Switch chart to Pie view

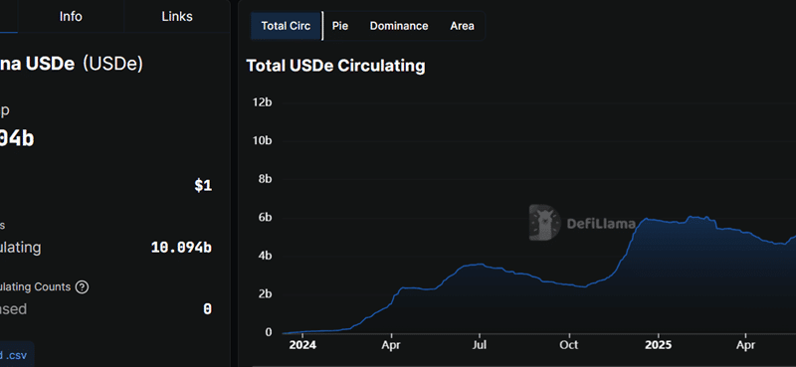[340, 26]
